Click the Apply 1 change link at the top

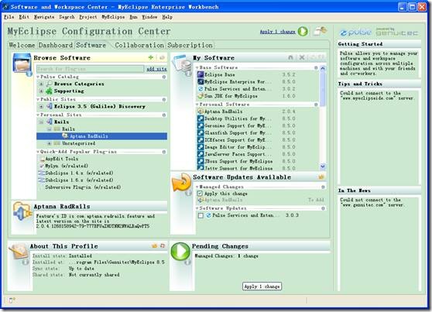(278, 32)
